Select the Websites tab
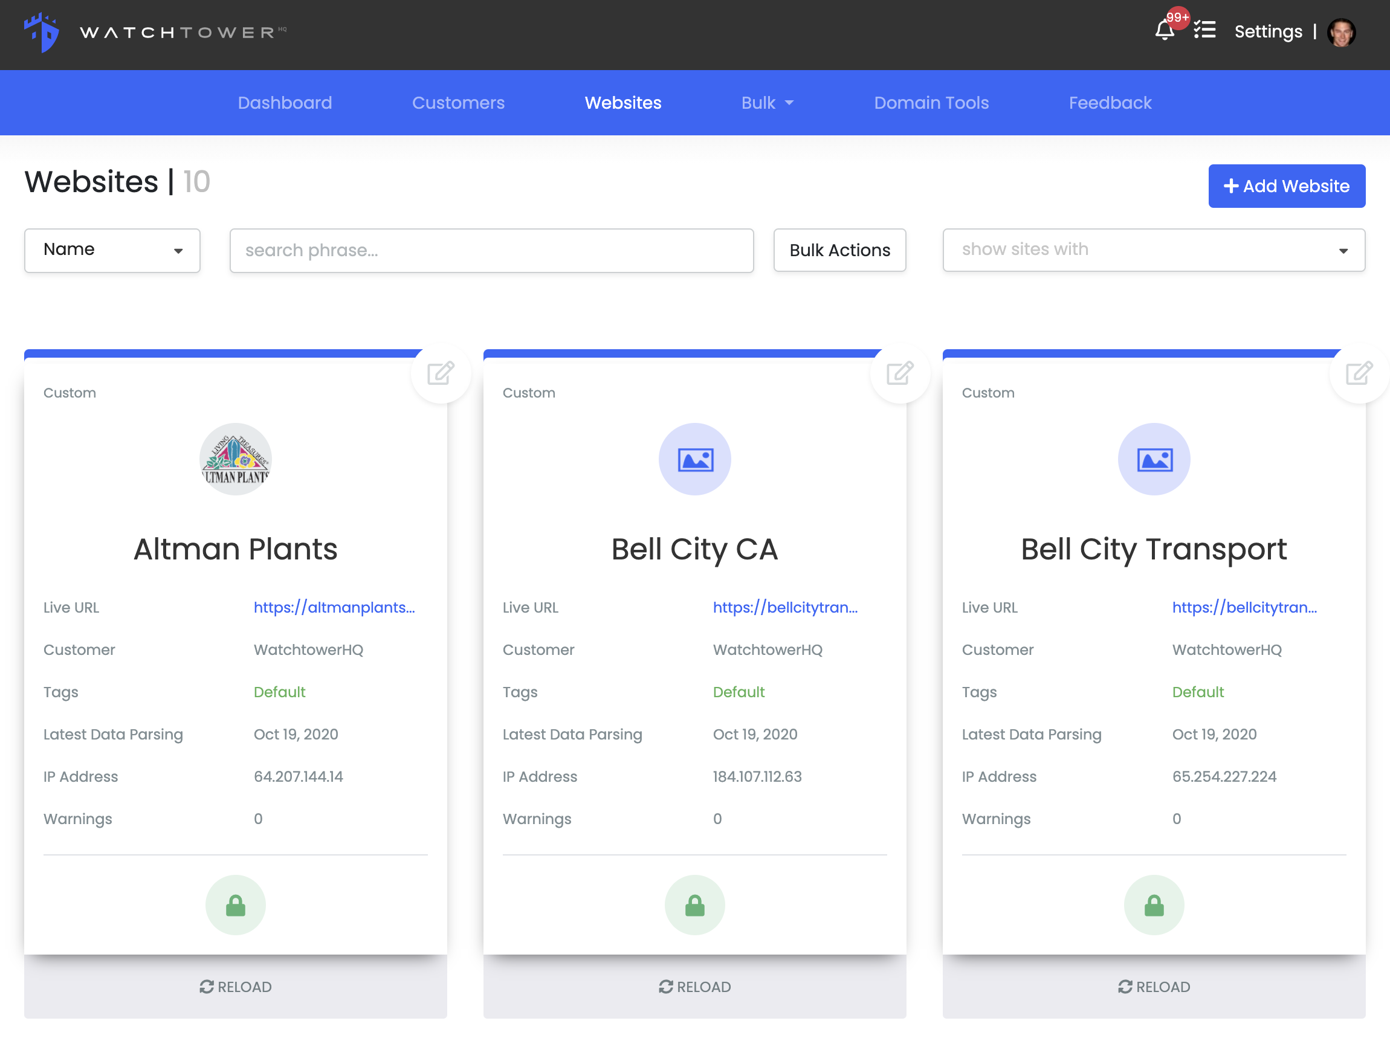 coord(622,103)
